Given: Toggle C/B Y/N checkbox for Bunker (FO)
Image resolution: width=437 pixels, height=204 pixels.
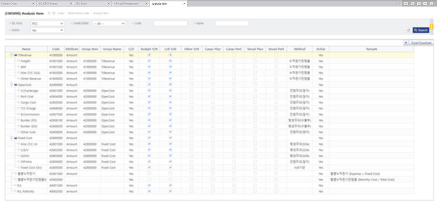Looking at the screenshot, I should click(170, 120).
